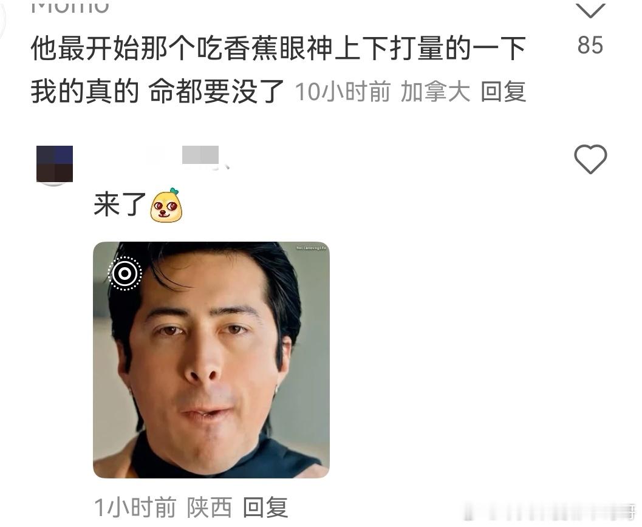Tap the comment text about 吃香蕉眼神

(x=278, y=70)
